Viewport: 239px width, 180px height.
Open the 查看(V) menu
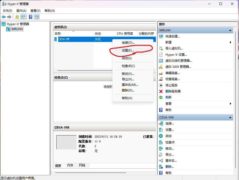pos(35,11)
